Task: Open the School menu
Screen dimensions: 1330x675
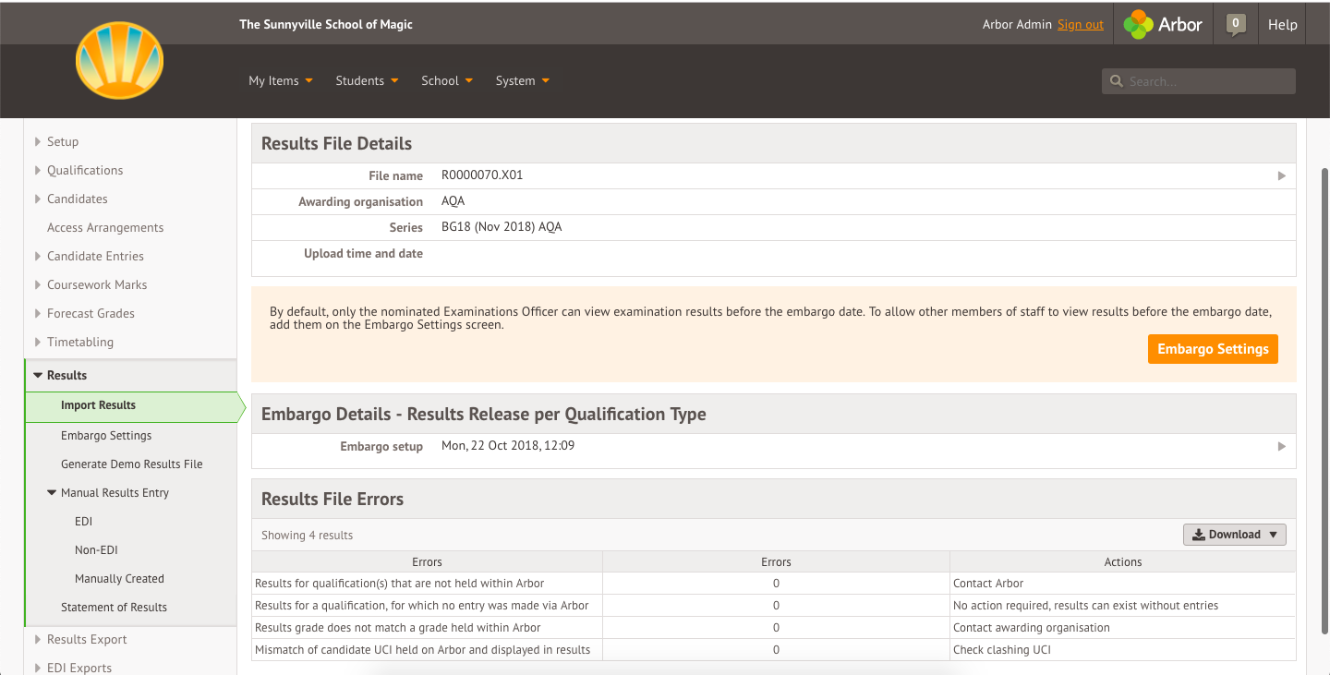Action: [447, 80]
